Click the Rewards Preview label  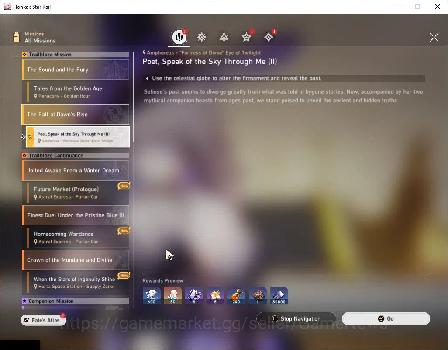point(162,281)
